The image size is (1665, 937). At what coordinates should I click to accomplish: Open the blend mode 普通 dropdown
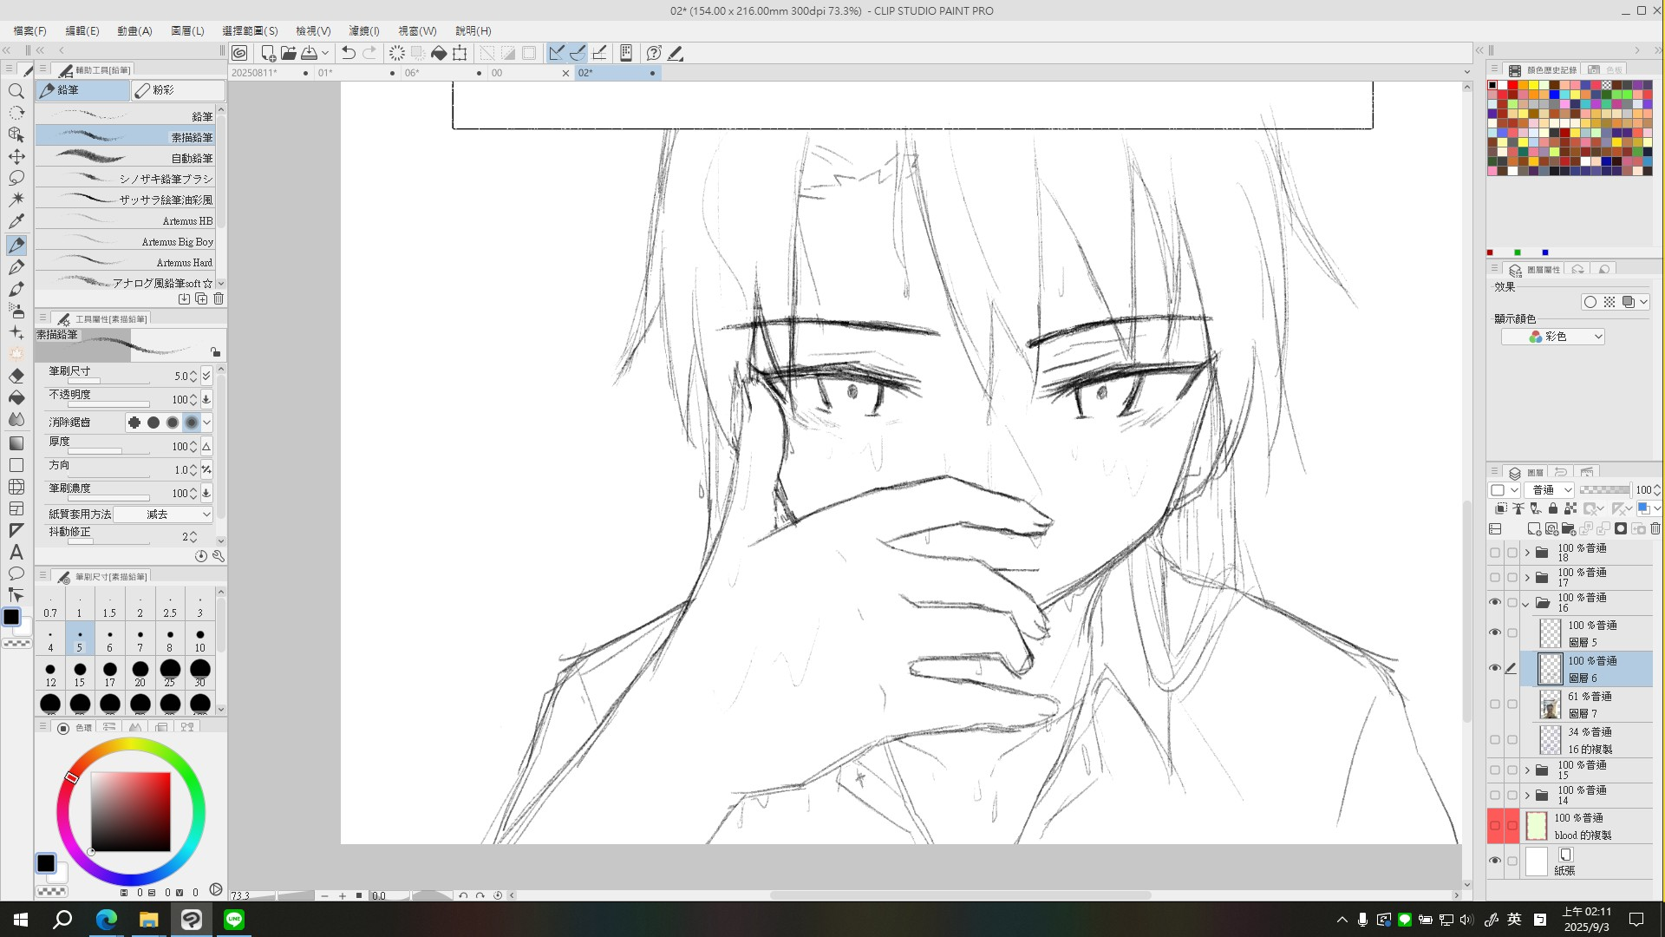[1551, 490]
